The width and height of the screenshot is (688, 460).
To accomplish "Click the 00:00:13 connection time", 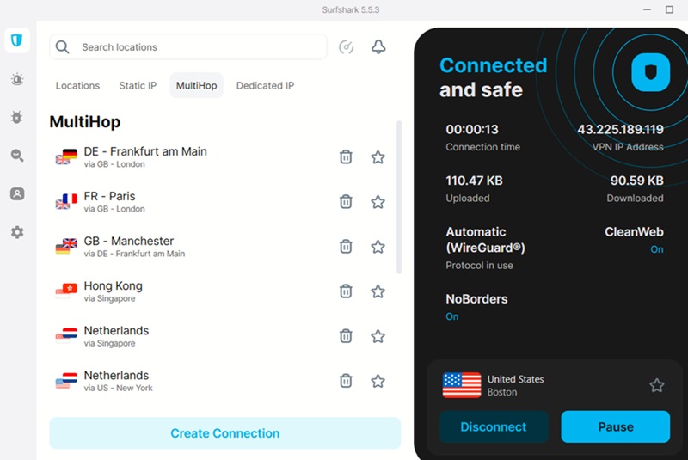I will click(x=472, y=129).
